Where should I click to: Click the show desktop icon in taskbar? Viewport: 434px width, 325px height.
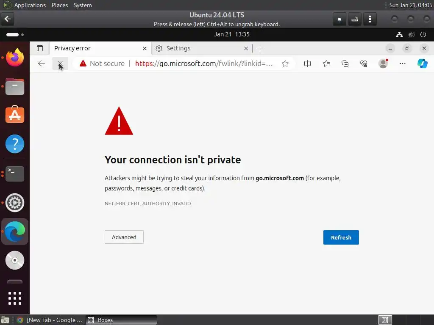point(5,320)
